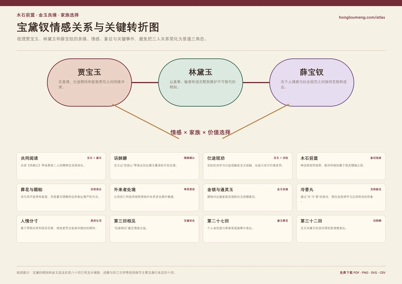This screenshot has width=402, height=284.
Task: Open the 金锁与通灵玉 card
Action: point(248,197)
